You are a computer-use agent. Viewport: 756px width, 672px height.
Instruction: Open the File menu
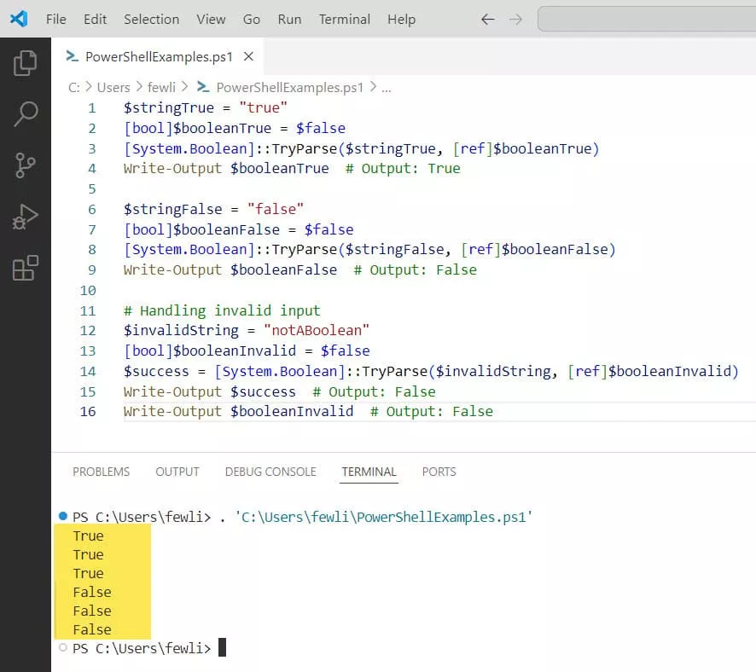tap(55, 19)
